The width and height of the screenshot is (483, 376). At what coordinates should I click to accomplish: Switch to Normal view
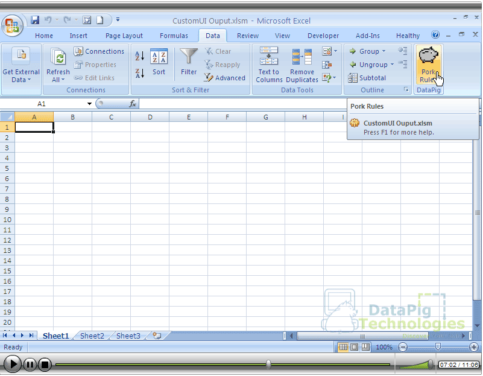coord(343,348)
